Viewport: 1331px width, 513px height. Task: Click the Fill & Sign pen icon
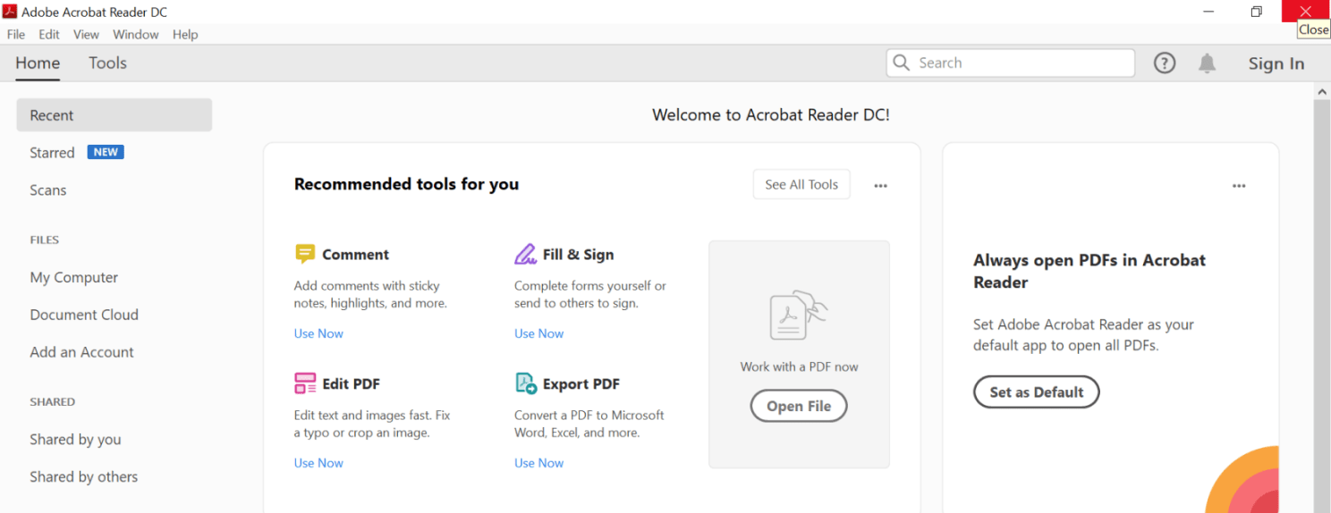(x=525, y=255)
